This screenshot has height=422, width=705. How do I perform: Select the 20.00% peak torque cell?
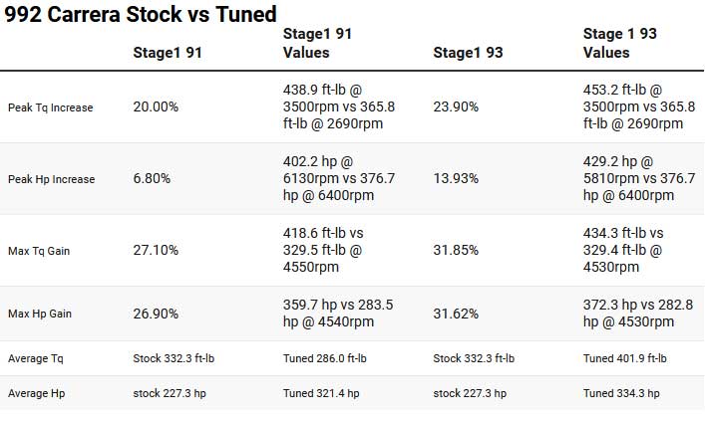[156, 106]
